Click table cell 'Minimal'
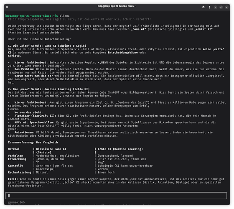Viewport: 234px width, 209px height. pyautogui.click(x=42, y=172)
